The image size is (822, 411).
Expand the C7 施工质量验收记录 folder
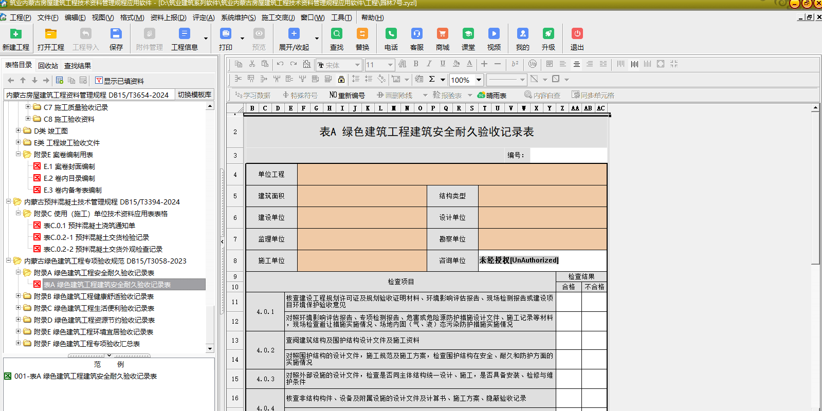click(28, 107)
